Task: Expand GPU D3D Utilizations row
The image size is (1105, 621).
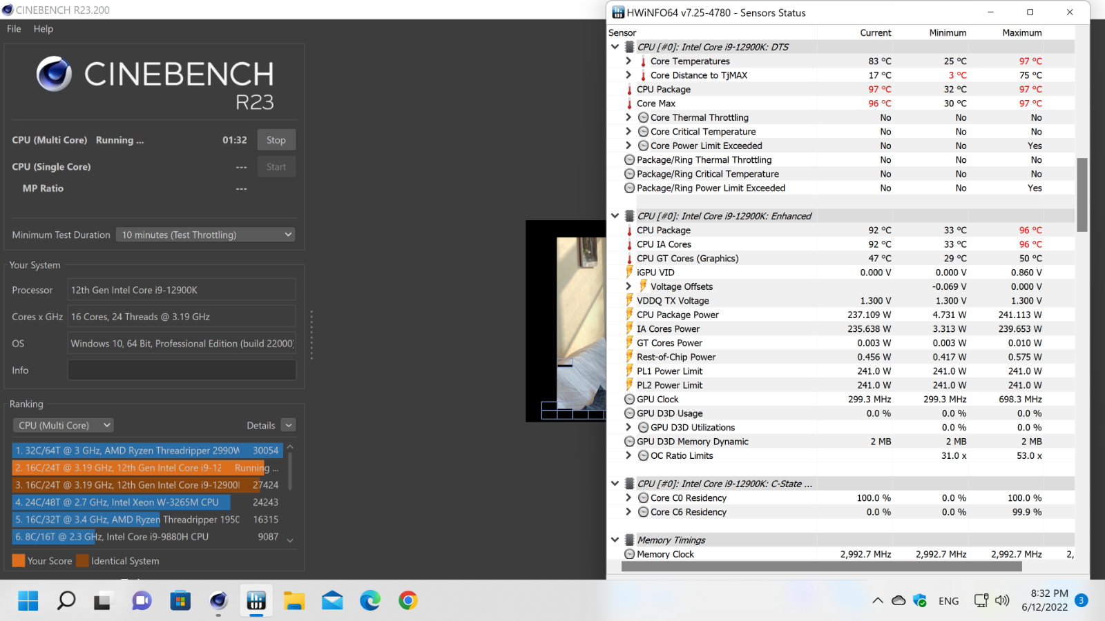Action: [x=628, y=427]
